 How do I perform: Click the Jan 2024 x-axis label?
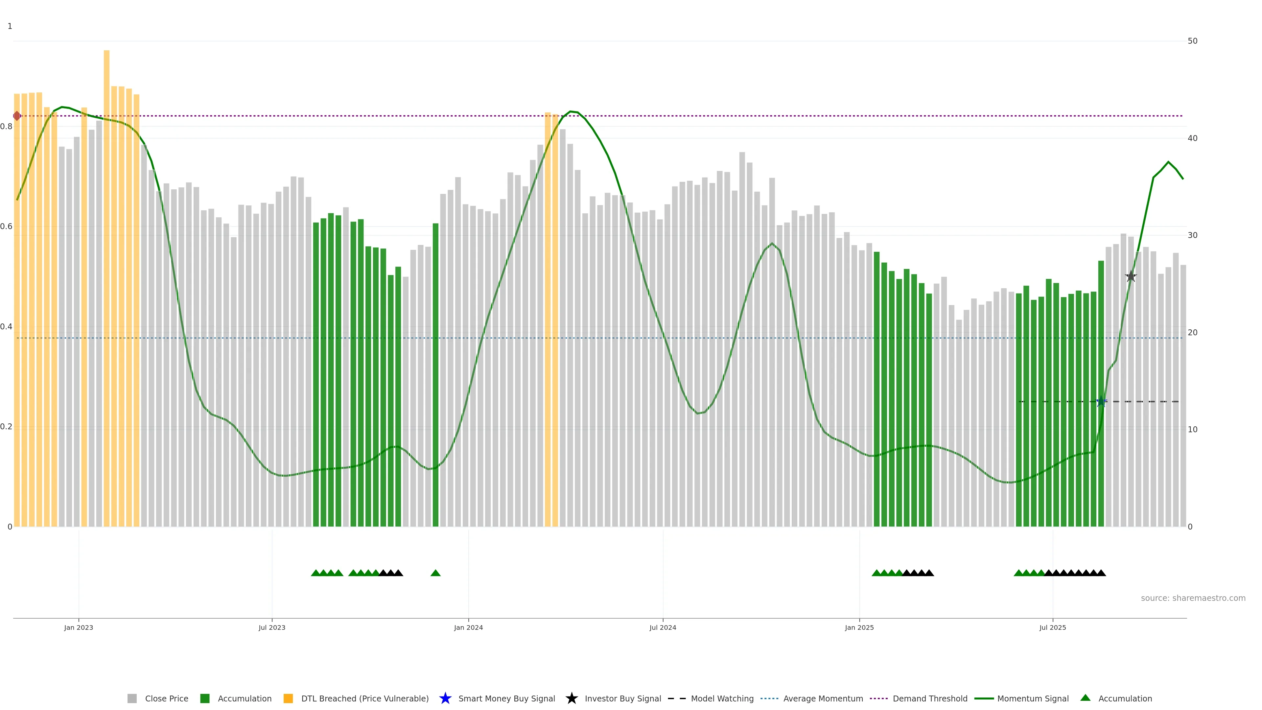[x=468, y=627]
